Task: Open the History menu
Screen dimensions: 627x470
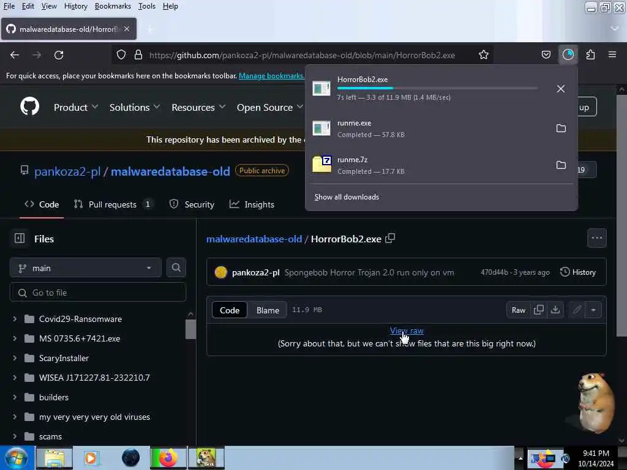Action: (75, 6)
